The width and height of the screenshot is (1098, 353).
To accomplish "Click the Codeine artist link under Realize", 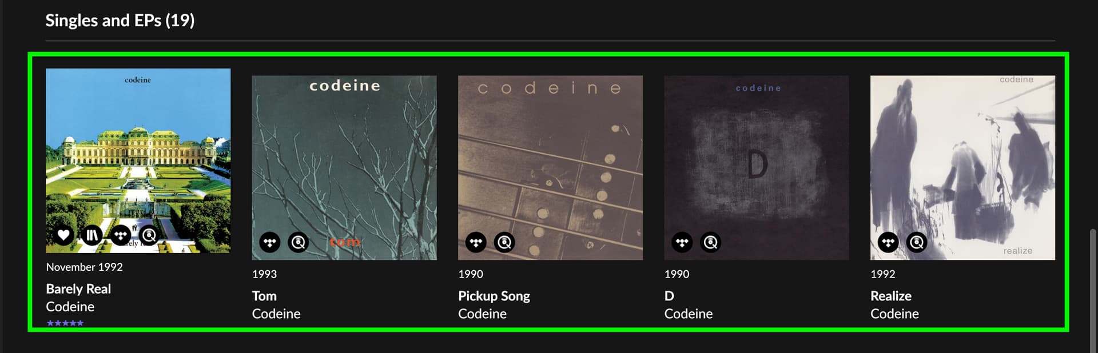I will pos(894,314).
